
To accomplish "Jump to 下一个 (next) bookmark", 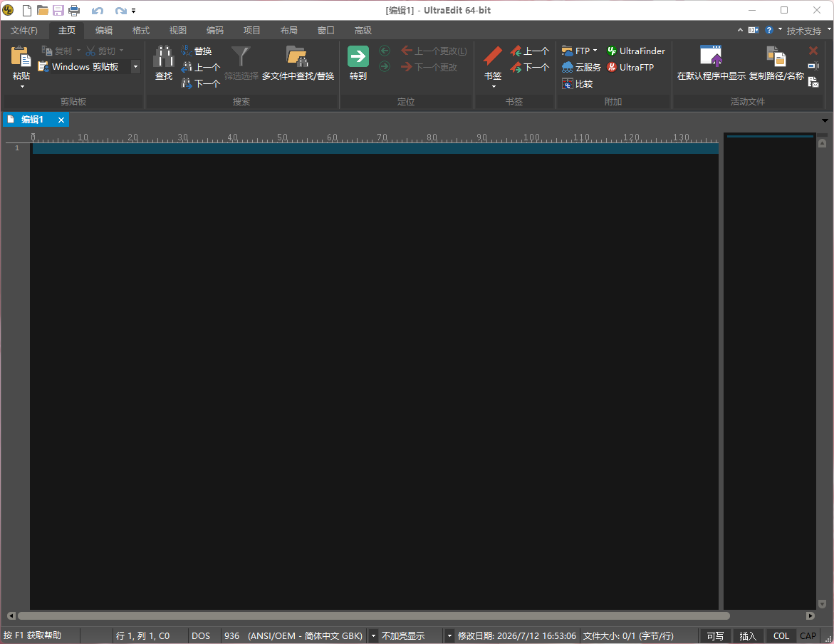I will (x=530, y=67).
